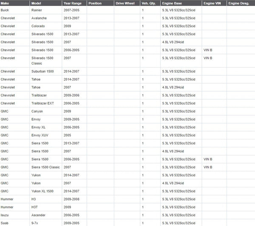Select the Model column header

[x=37, y=3]
